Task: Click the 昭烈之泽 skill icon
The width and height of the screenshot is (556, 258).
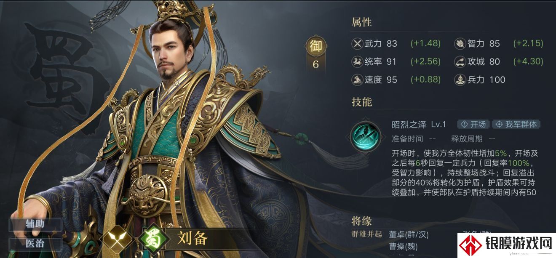Action: point(366,137)
